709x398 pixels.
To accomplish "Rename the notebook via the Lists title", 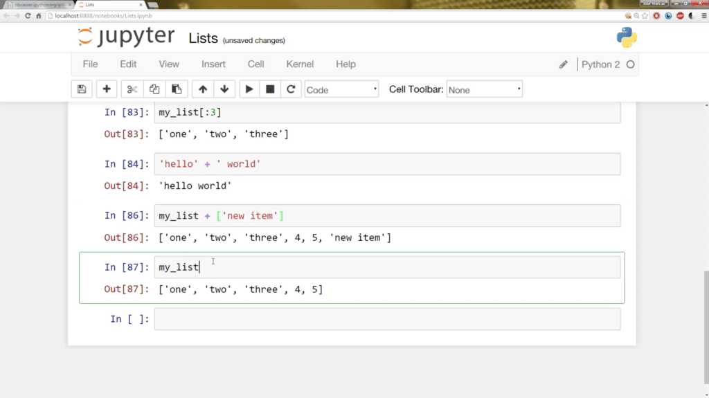I will point(203,39).
